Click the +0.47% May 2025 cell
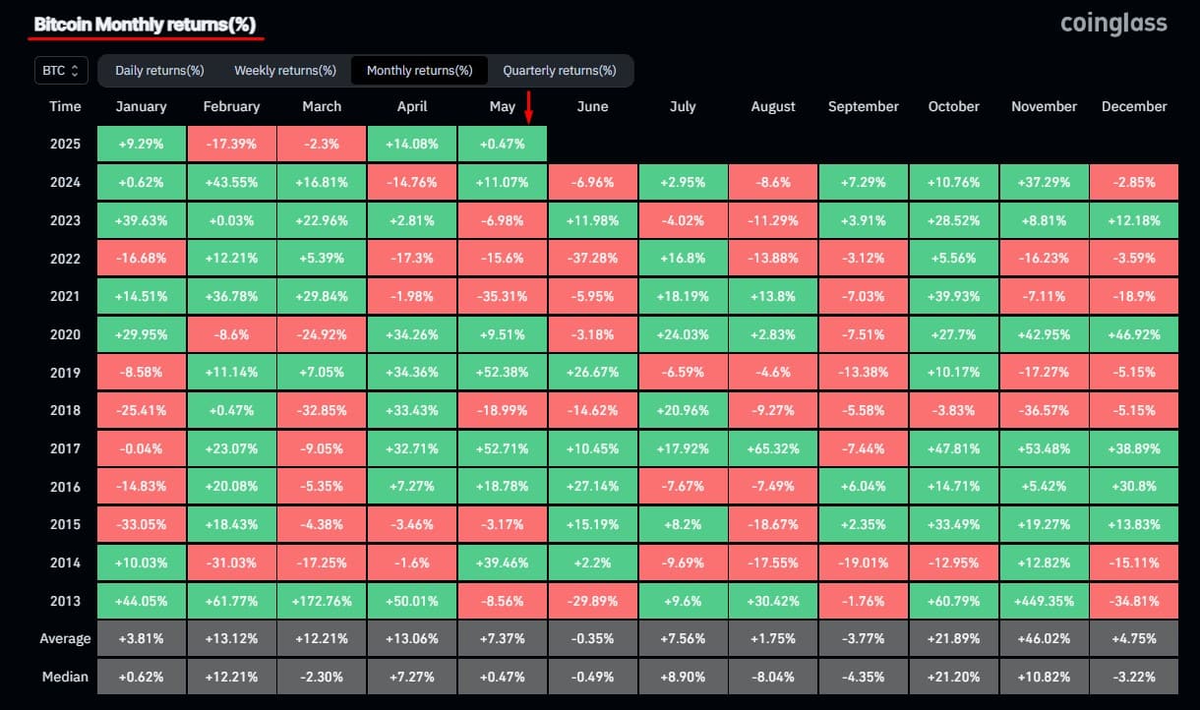The width and height of the screenshot is (1200, 710). [x=503, y=145]
